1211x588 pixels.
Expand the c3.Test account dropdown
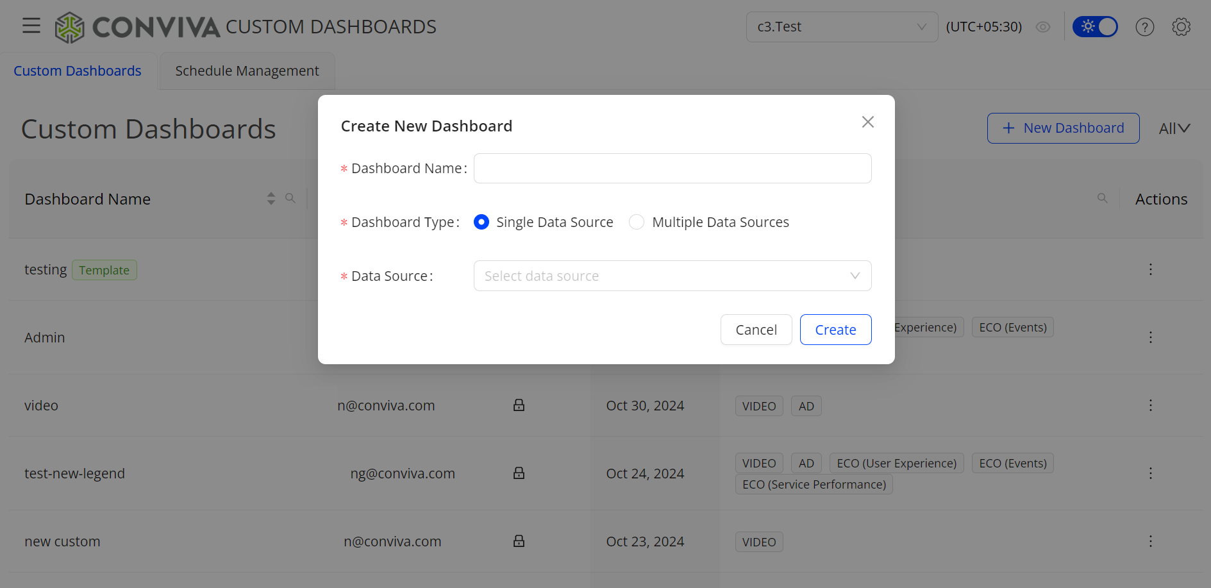(841, 27)
